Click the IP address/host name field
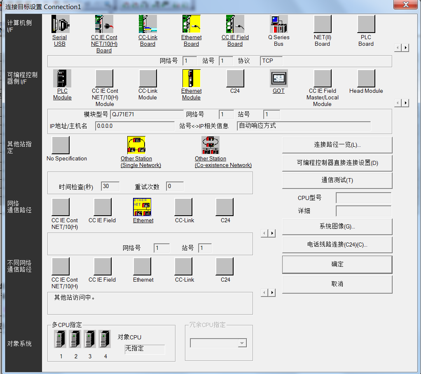 135,126
